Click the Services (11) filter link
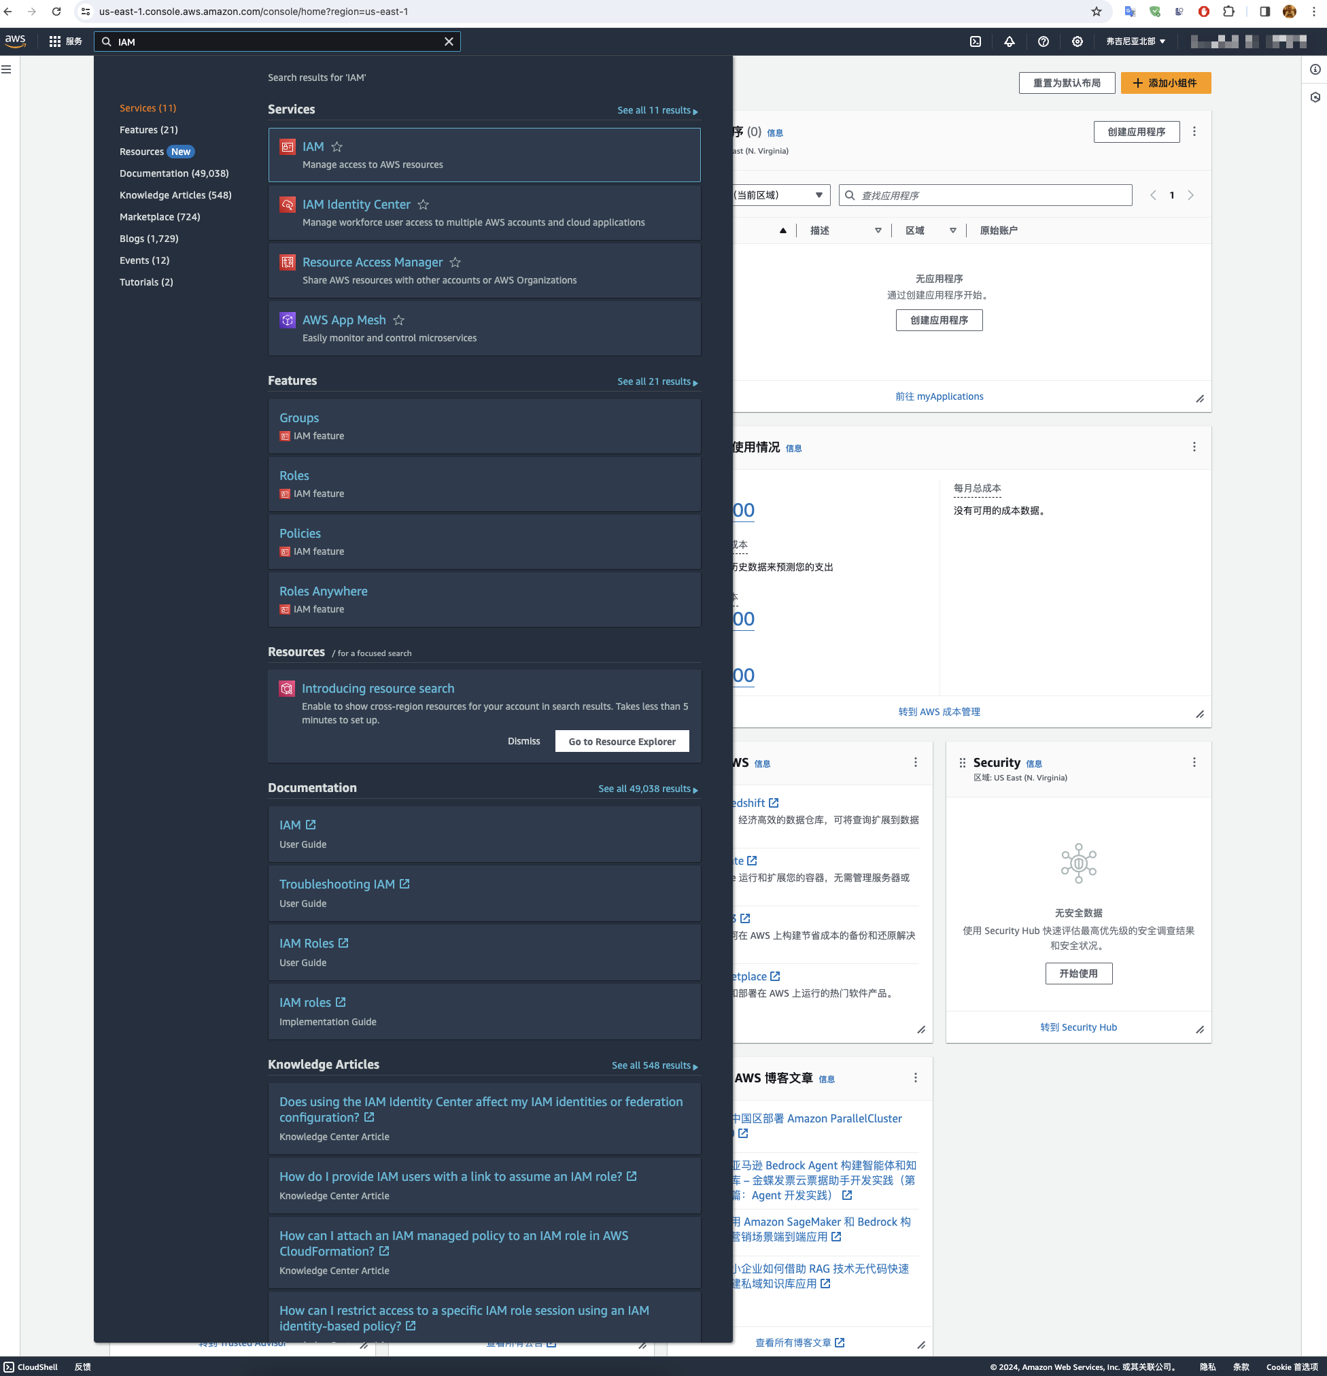Viewport: 1327px width, 1376px height. 149,108
